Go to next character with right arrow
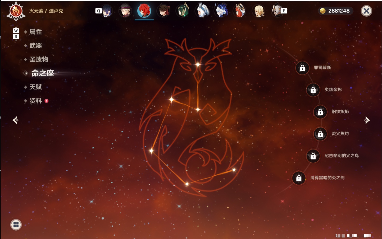Screen dimensions: 382x239 pyautogui.click(x=367, y=120)
